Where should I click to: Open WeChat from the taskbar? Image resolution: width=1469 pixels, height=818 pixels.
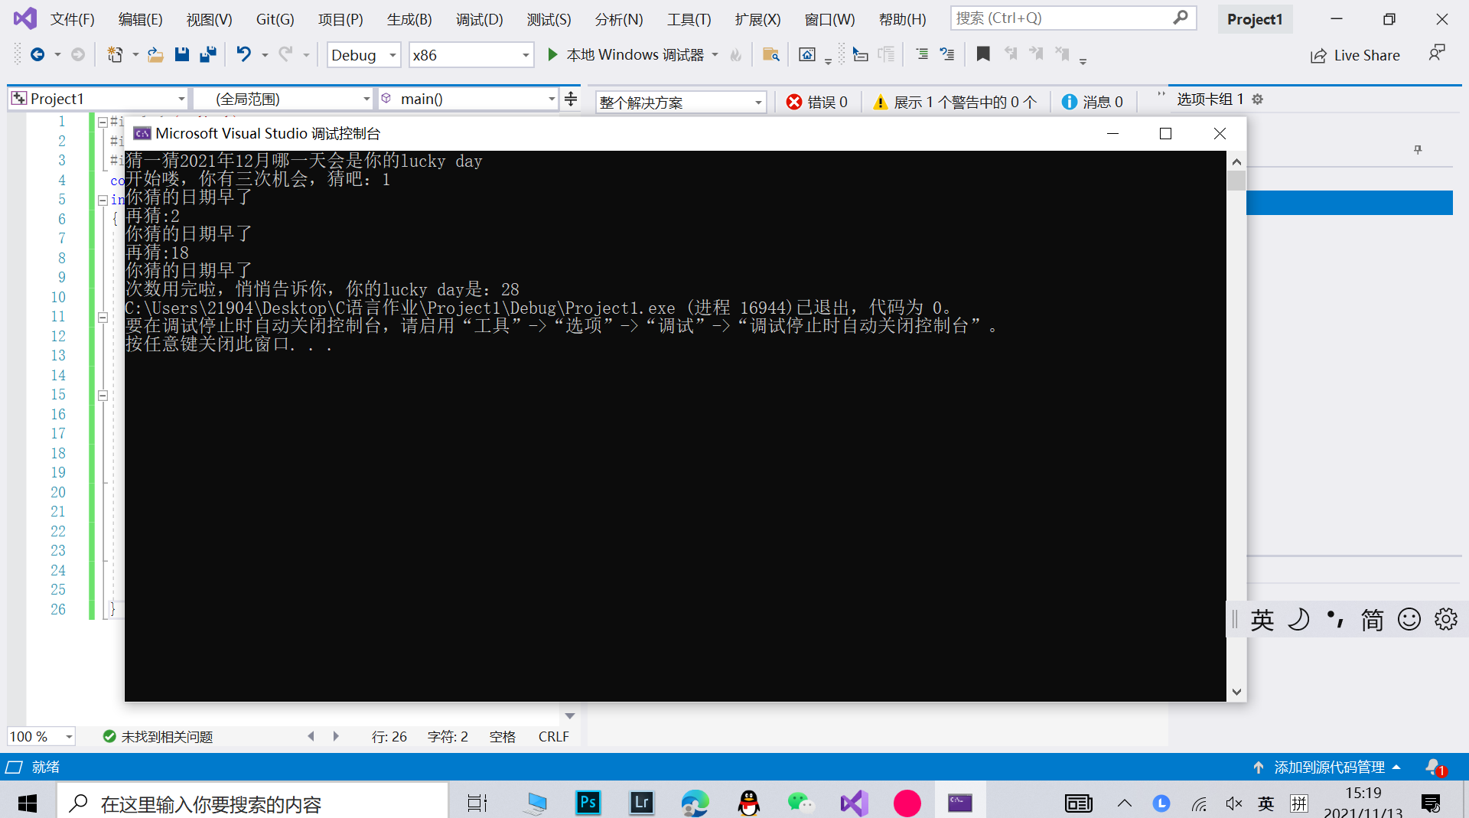point(801,803)
